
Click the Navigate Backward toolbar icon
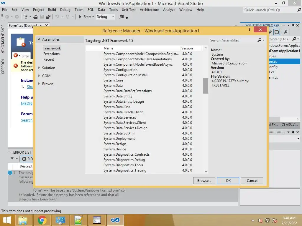tap(7, 17)
